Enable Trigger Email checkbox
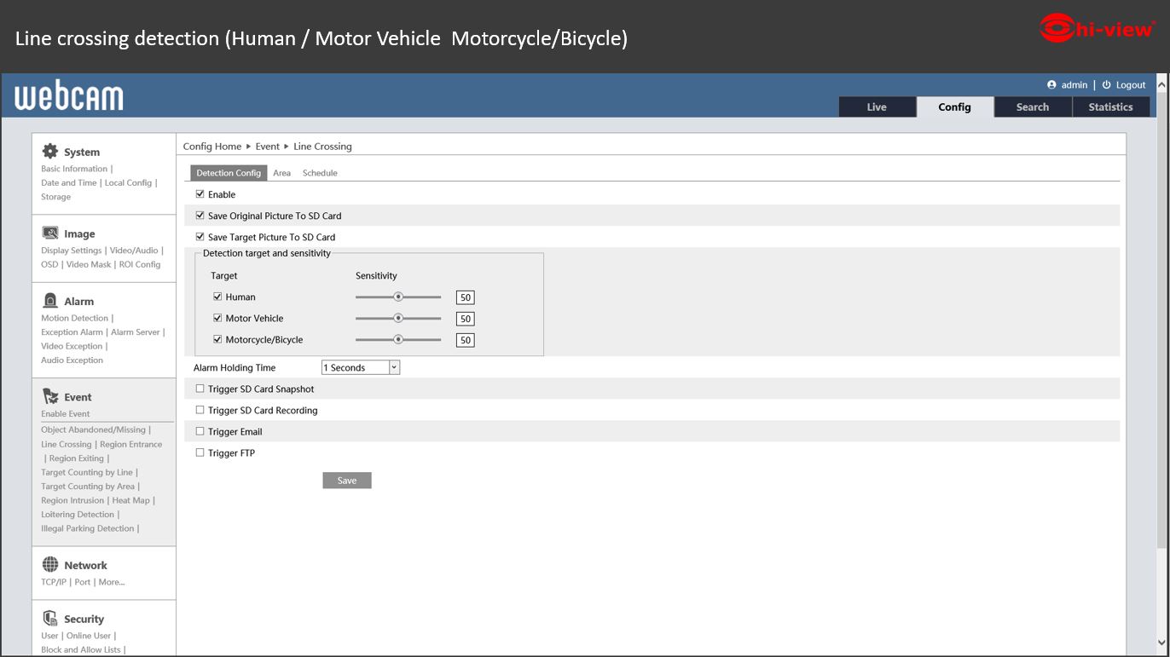The width and height of the screenshot is (1170, 657). click(200, 431)
